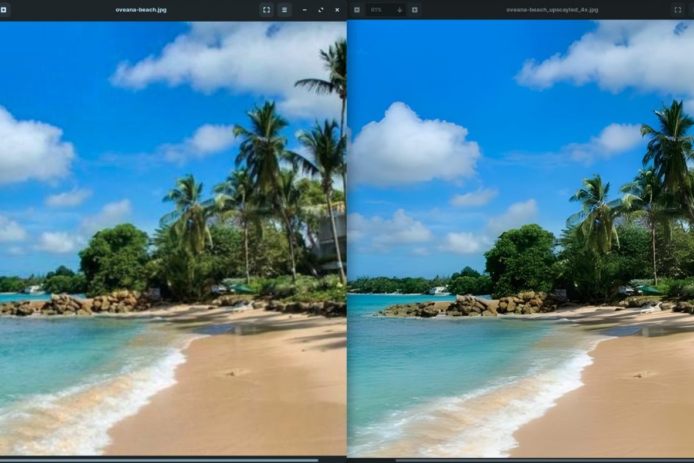
Task: Click zoom in button in left viewer
Action: [x=4, y=10]
